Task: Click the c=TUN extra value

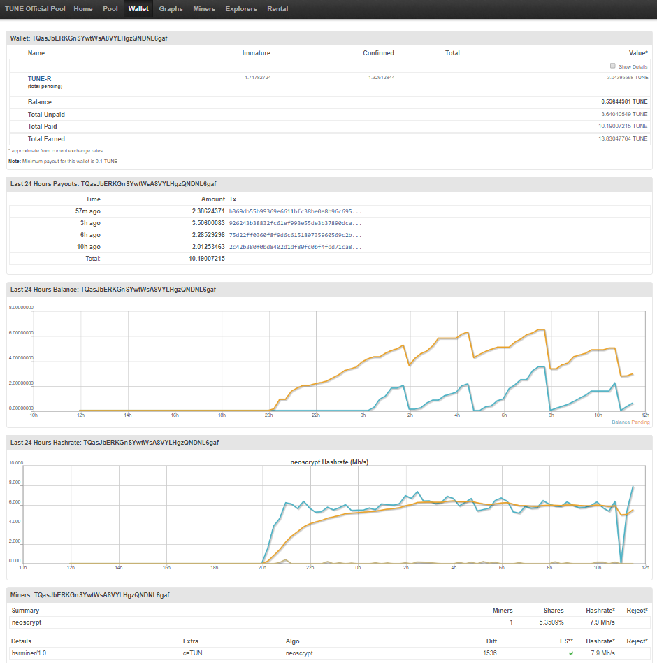Action: 193,653
